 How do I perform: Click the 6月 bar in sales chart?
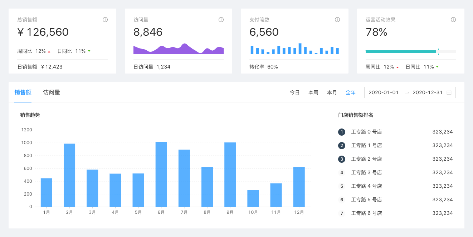coord(161,175)
